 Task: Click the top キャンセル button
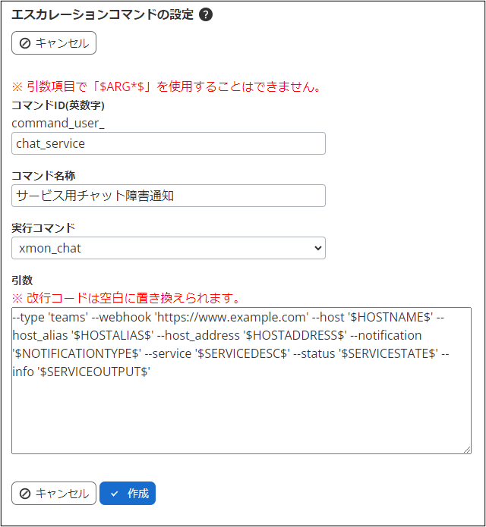tap(54, 43)
